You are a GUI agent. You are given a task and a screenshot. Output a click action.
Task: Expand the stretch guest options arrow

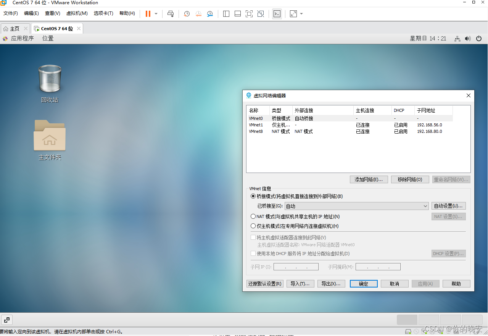pyautogui.click(x=301, y=14)
